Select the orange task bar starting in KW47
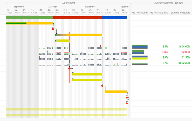 (116, 92)
